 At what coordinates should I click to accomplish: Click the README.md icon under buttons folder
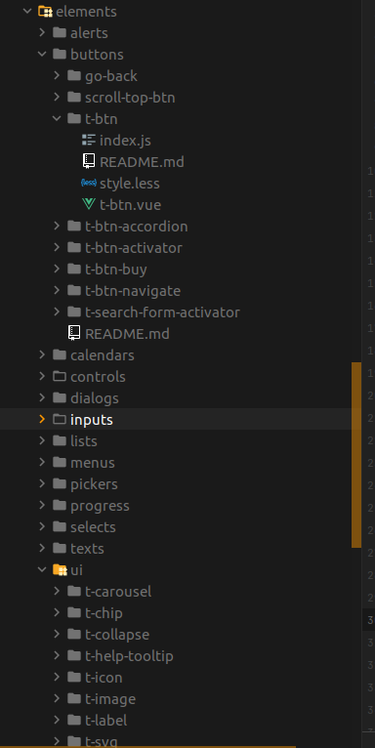pyautogui.click(x=74, y=333)
